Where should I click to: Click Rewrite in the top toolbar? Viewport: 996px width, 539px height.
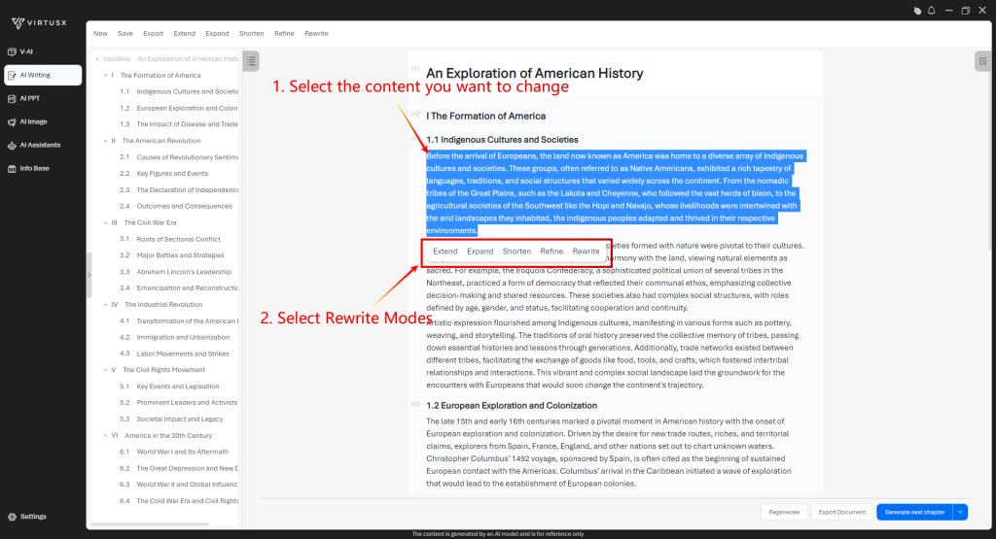(316, 34)
